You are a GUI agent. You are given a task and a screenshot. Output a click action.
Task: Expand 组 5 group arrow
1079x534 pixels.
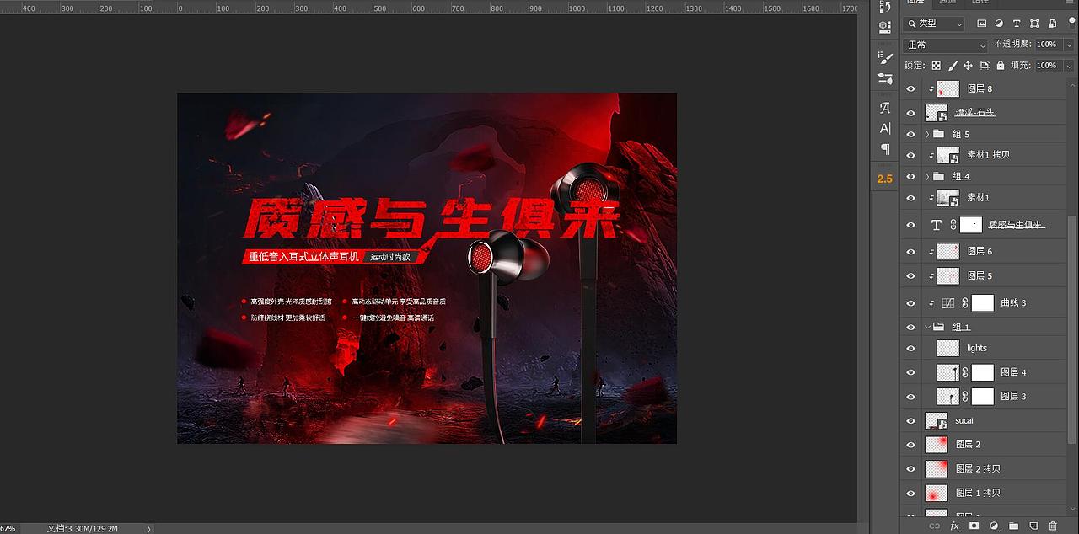pos(927,134)
